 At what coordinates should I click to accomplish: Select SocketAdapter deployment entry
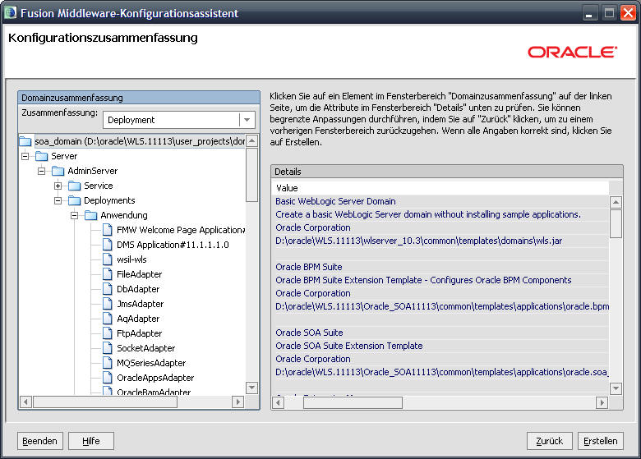[x=146, y=348]
